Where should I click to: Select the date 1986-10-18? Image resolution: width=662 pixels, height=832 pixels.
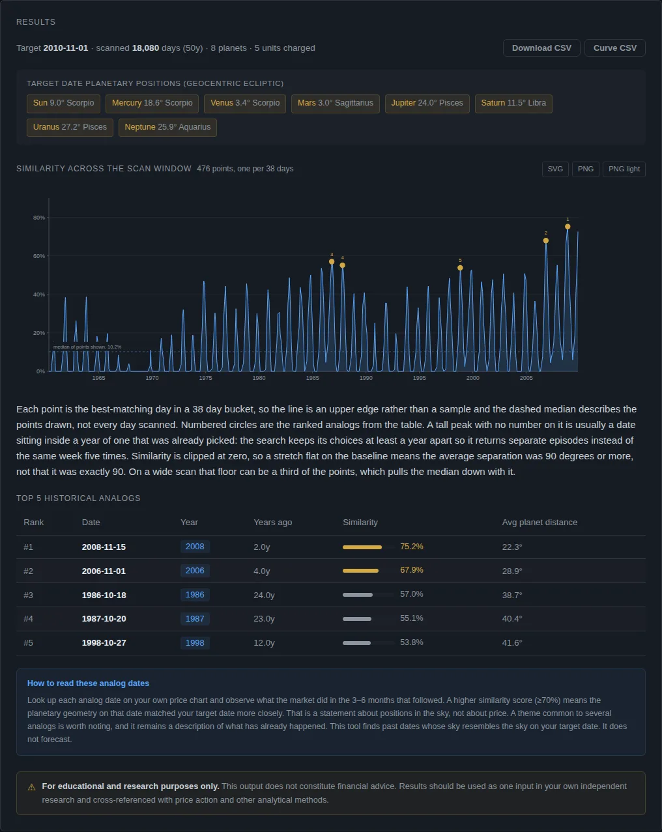(x=104, y=595)
